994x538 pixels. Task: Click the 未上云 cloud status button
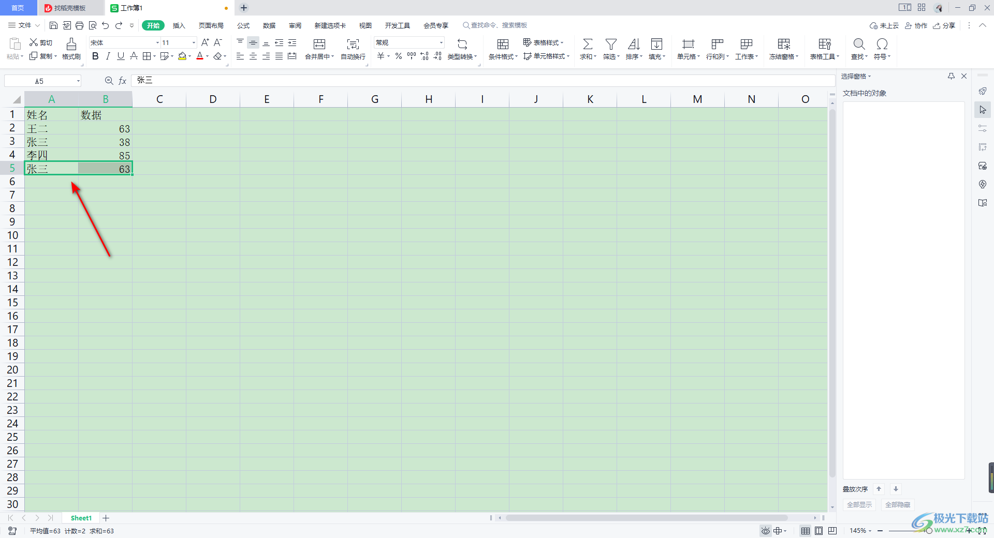click(x=884, y=25)
